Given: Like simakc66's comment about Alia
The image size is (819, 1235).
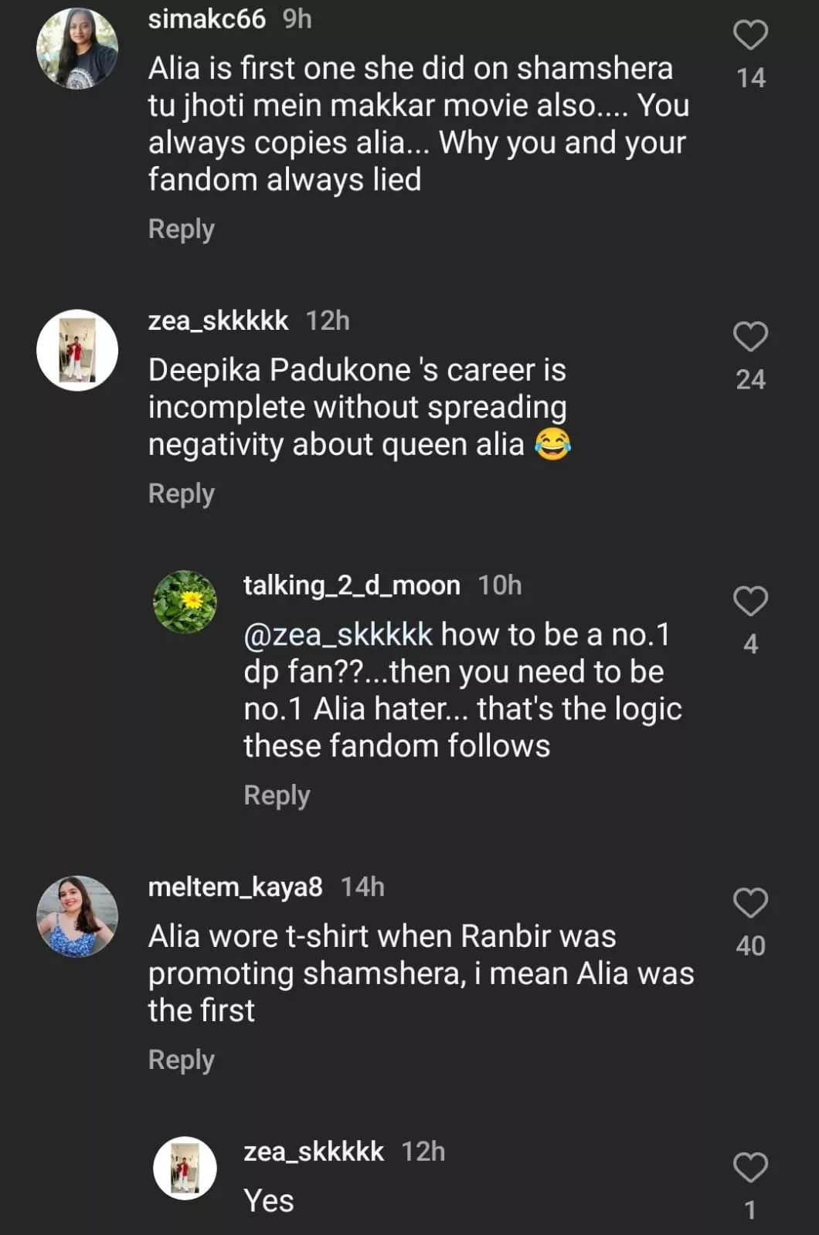Looking at the screenshot, I should (x=749, y=36).
